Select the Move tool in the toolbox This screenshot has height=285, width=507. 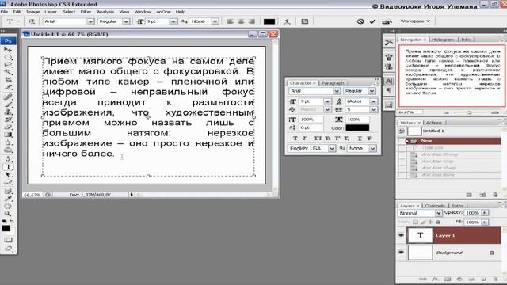coord(8,49)
